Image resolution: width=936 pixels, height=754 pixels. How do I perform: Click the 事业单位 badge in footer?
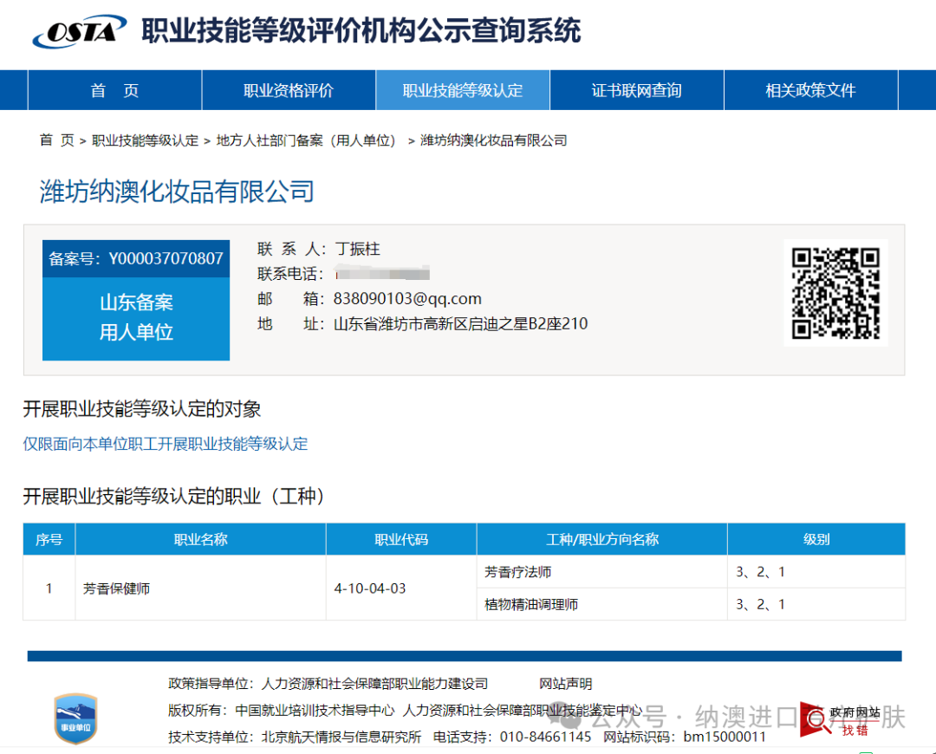[76, 718]
